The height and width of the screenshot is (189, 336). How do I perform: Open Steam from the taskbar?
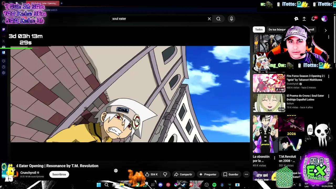pos(183,185)
